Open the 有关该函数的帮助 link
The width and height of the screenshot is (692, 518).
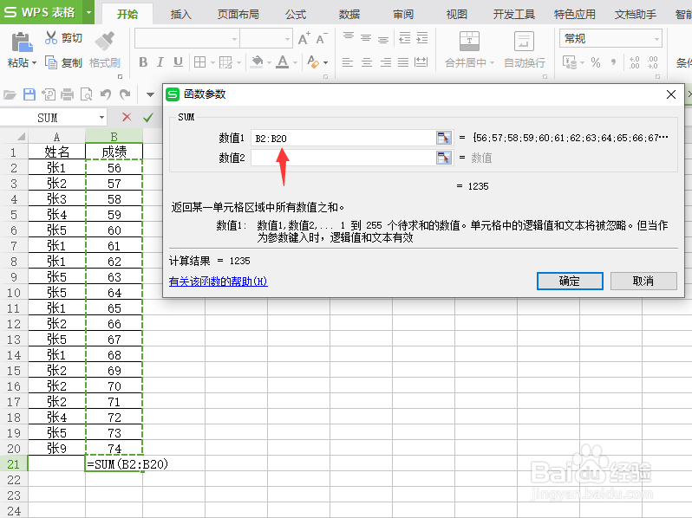218,282
